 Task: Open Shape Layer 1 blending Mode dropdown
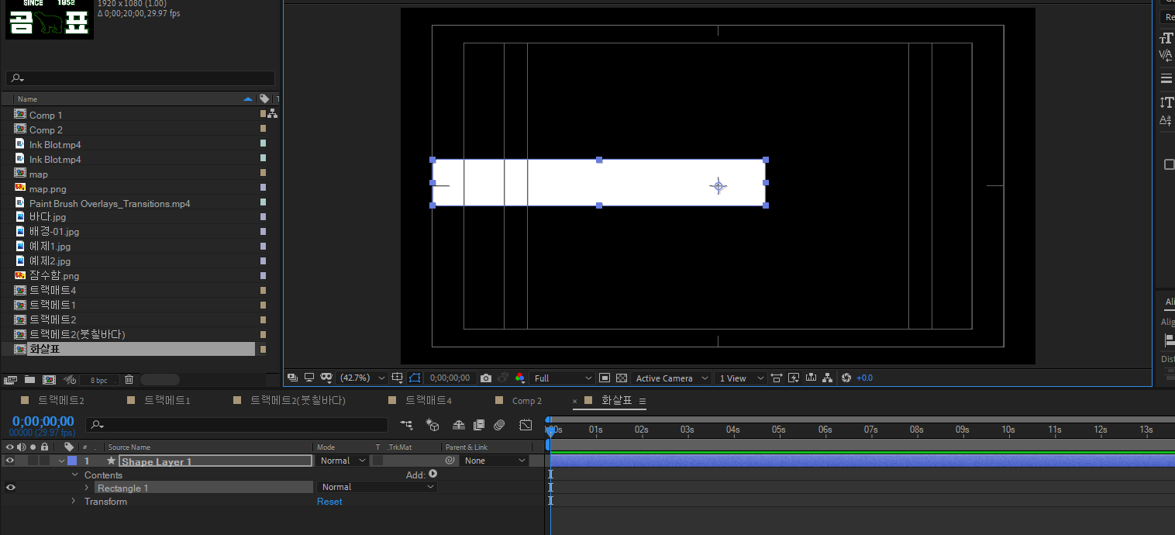click(x=343, y=461)
